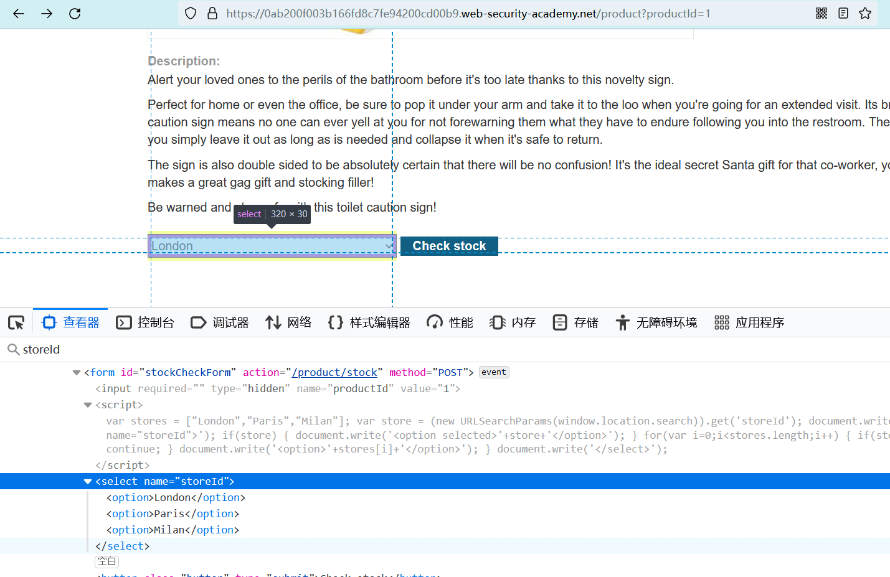Select the closing </script> tag row
The height and width of the screenshot is (577, 890).
point(122,465)
